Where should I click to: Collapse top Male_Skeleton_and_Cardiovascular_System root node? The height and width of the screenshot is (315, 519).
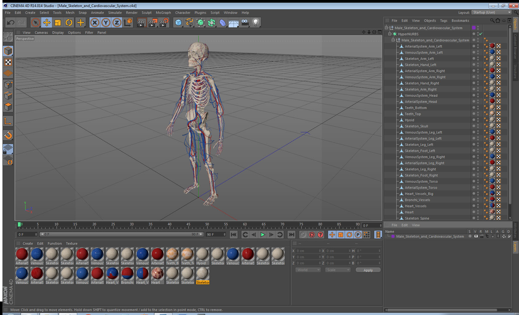tap(386, 28)
